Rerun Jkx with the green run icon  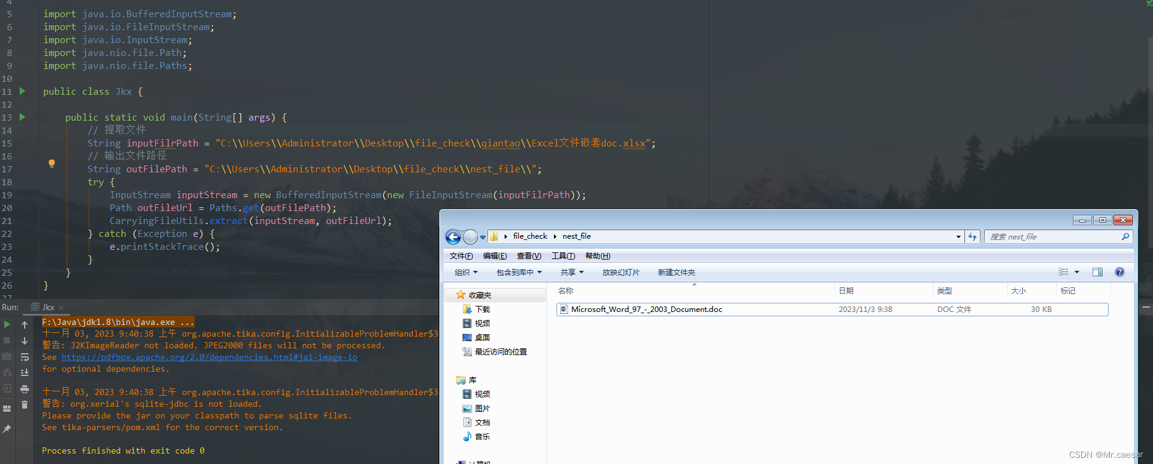coord(7,324)
